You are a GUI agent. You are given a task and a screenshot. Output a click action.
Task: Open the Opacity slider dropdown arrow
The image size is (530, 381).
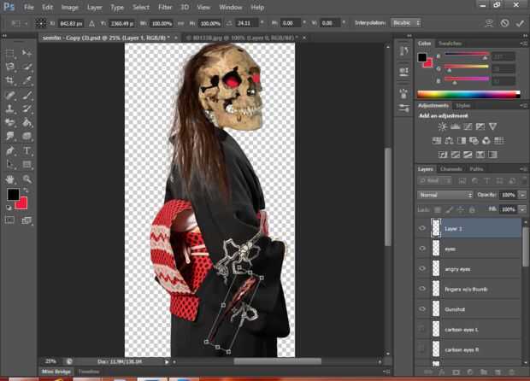point(522,195)
